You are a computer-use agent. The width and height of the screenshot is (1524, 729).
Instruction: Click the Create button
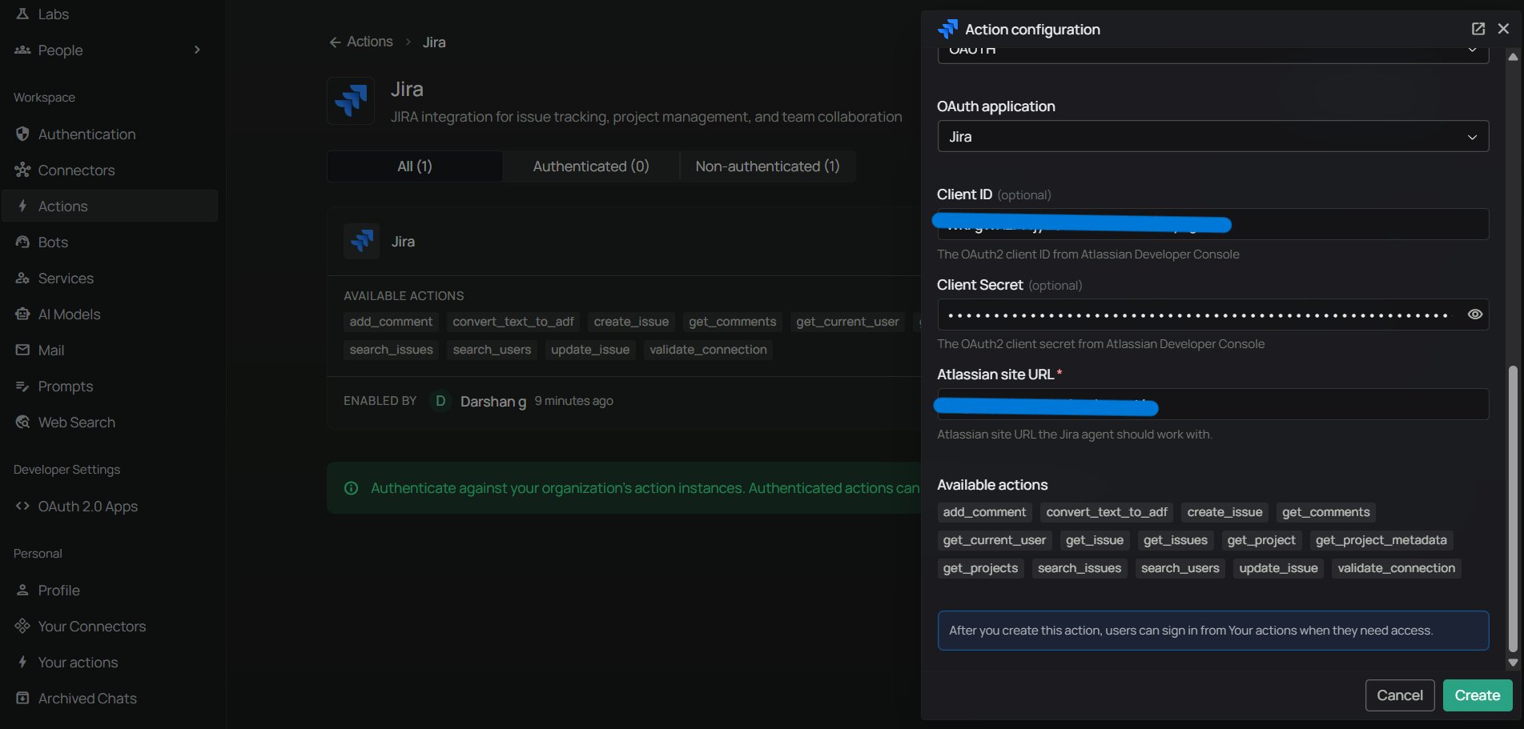(x=1477, y=695)
